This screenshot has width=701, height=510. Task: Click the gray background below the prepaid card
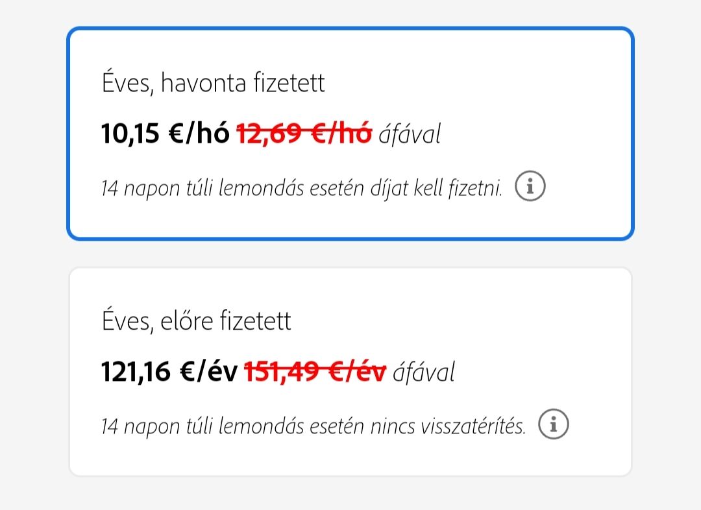point(350,494)
